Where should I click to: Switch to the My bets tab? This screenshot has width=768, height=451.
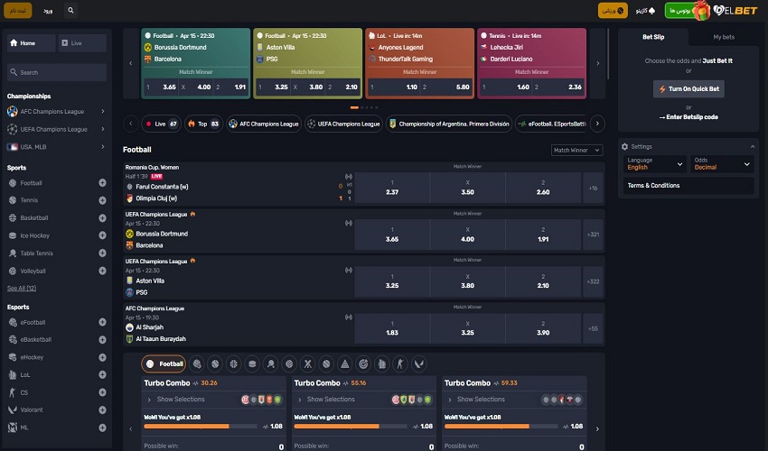click(724, 37)
